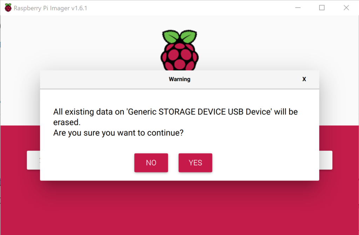This screenshot has height=235, width=359.
Task: Click the 'Generic STORAGE DEVICE USB Device' text
Action: (199, 112)
